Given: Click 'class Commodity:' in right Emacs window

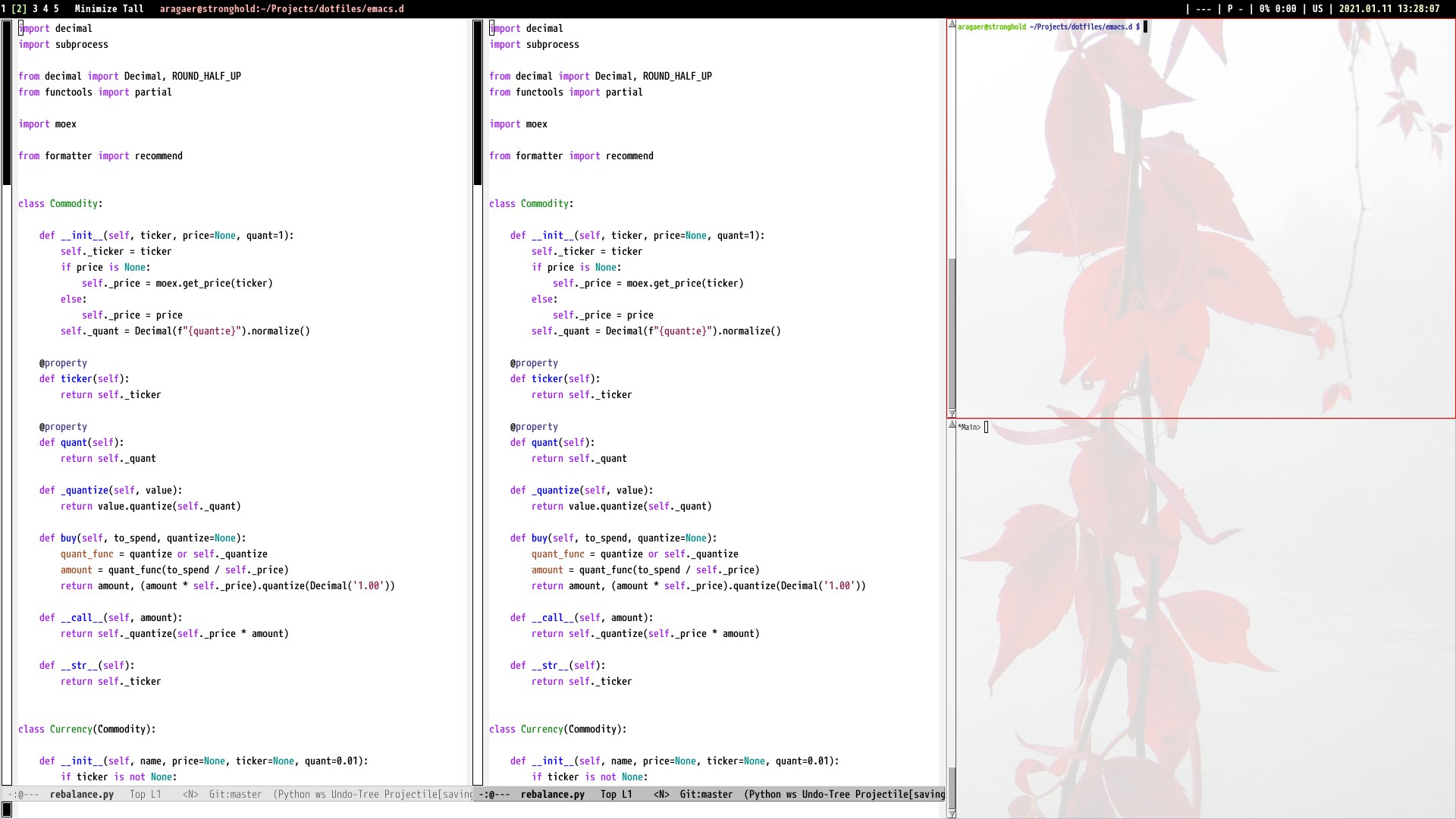Looking at the screenshot, I should tap(532, 203).
